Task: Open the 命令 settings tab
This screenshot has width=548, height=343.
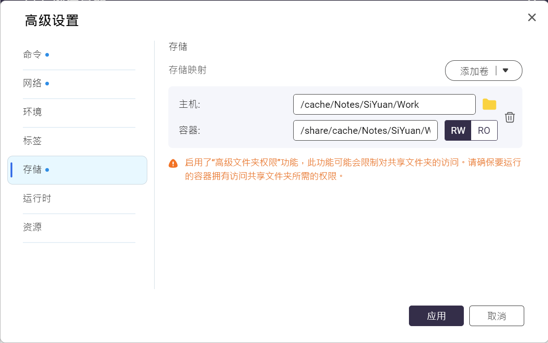Action: [32, 55]
